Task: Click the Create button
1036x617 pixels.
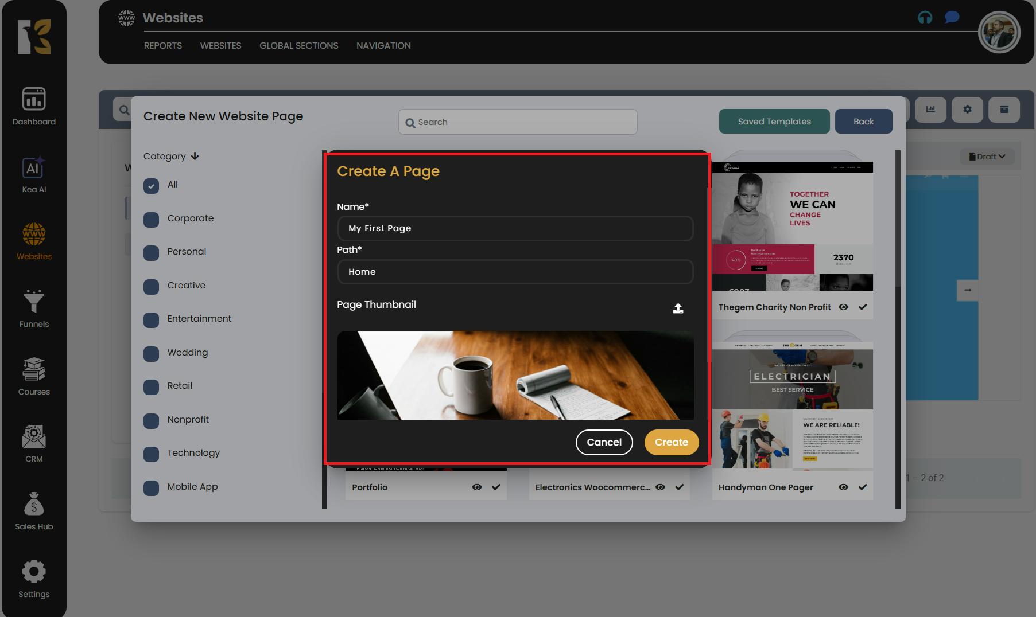Action: 671,442
